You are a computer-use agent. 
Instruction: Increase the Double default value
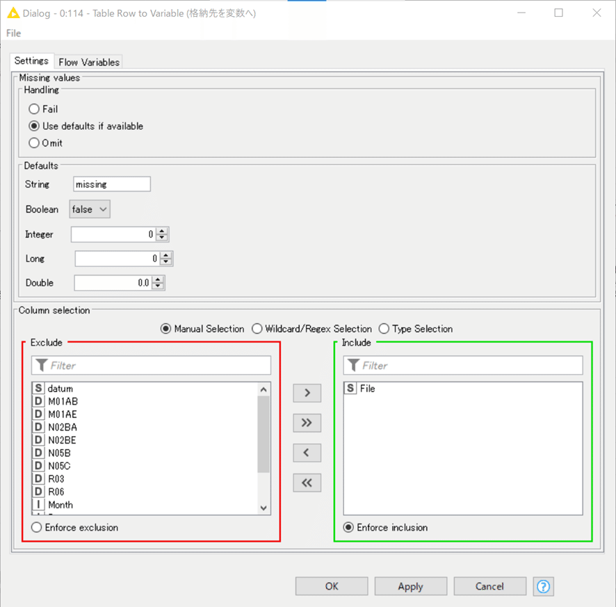[x=158, y=280]
